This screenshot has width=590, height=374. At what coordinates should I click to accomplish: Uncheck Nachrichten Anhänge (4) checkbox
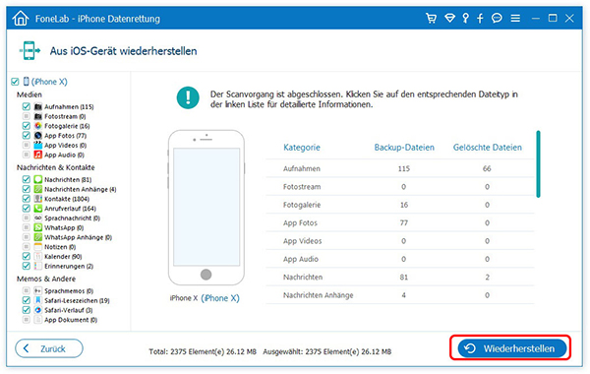tap(26, 189)
